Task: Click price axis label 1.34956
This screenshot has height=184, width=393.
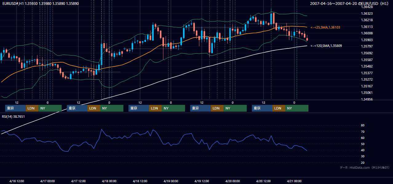Action: 367,99
